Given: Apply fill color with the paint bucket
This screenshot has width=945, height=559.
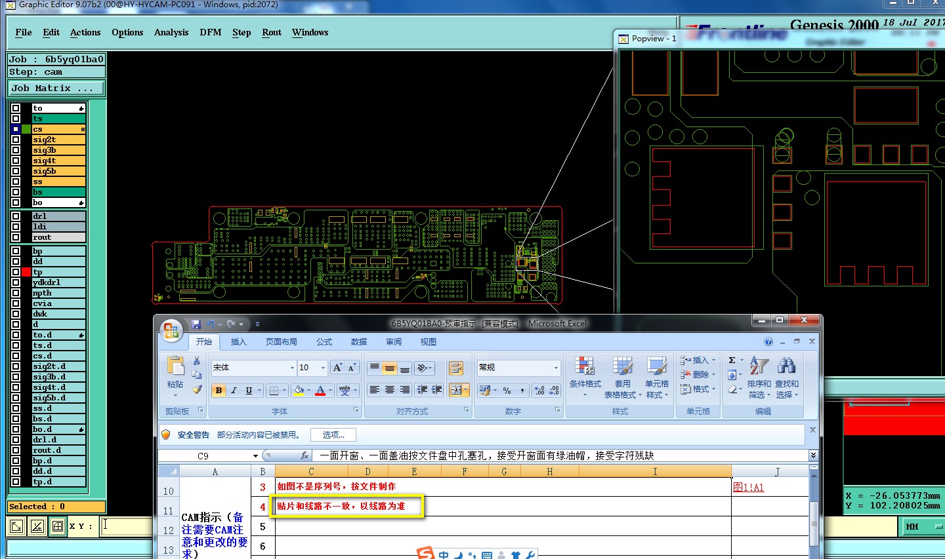Looking at the screenshot, I should (299, 390).
